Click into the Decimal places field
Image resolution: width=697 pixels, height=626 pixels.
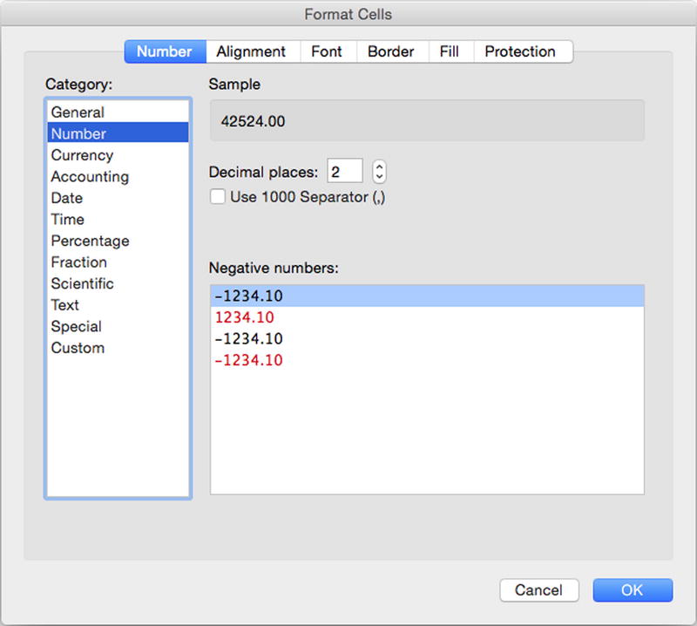(x=345, y=171)
